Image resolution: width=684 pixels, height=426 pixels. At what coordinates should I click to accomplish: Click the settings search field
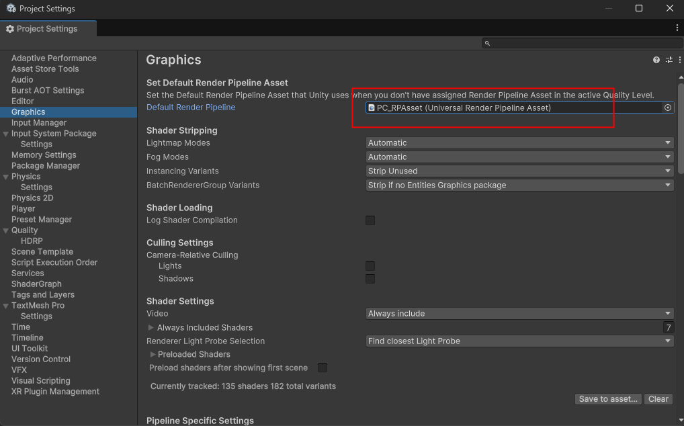[x=582, y=43]
